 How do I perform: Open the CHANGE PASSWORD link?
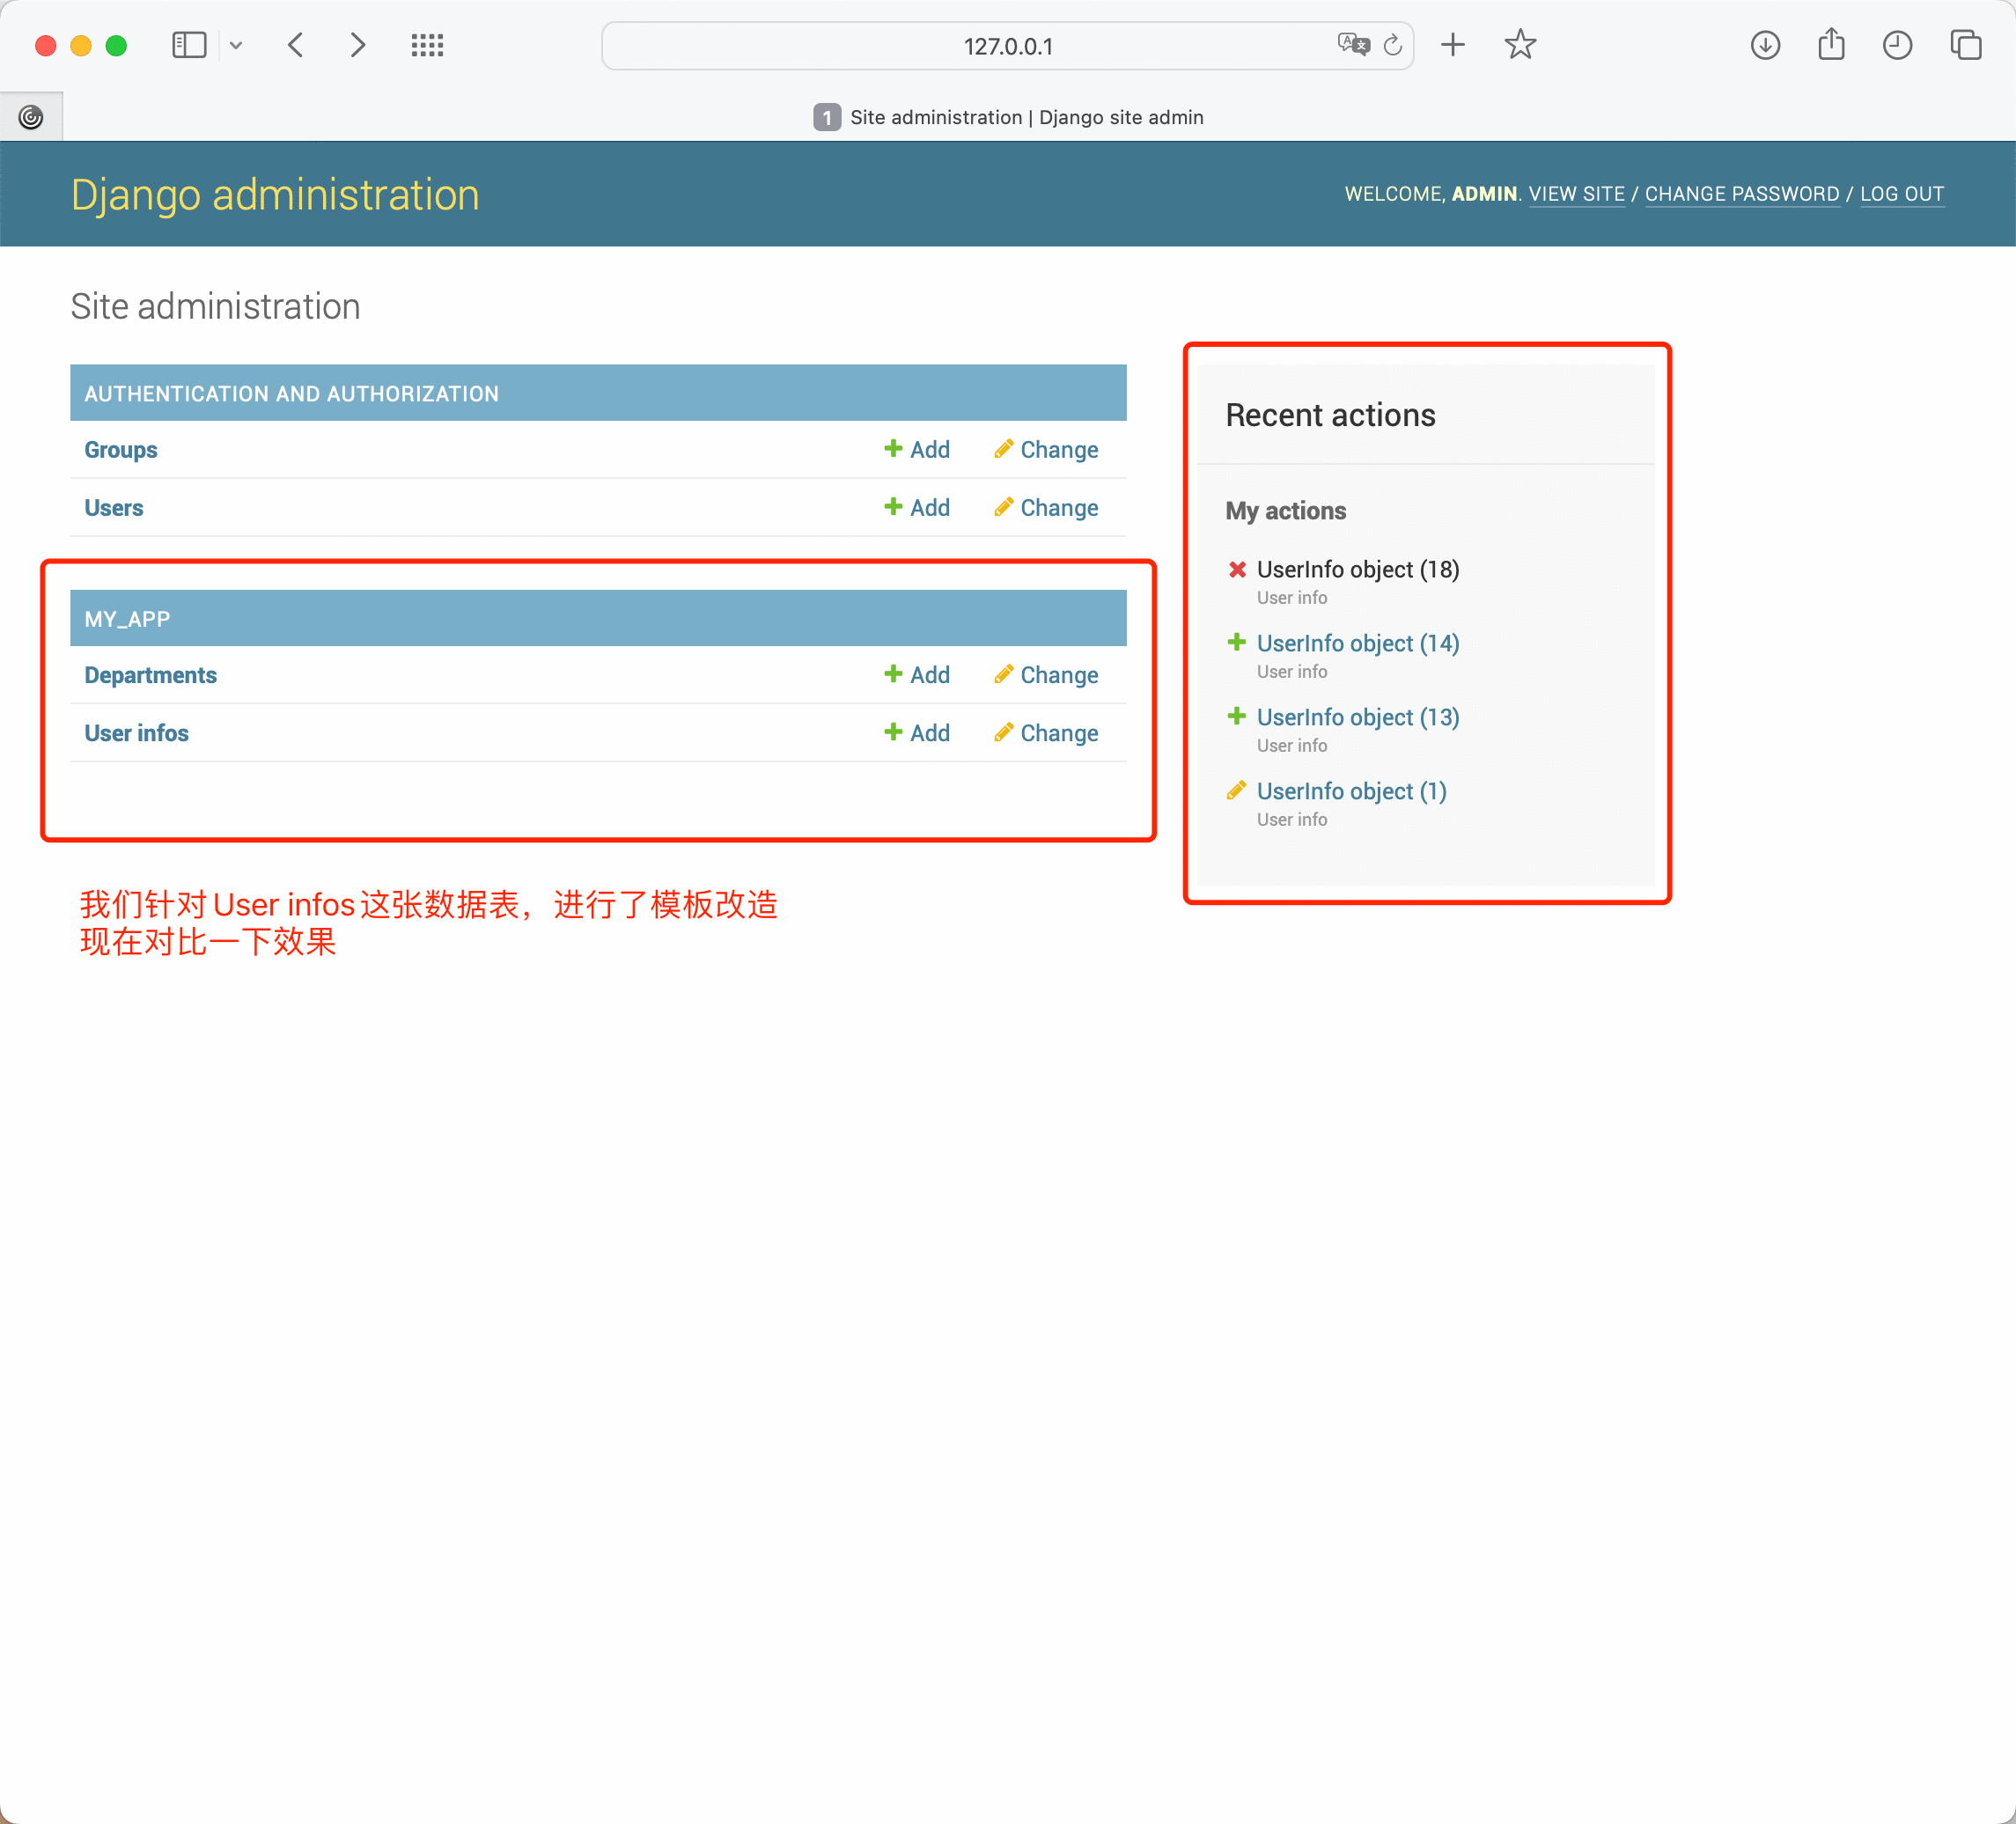[x=1742, y=194]
